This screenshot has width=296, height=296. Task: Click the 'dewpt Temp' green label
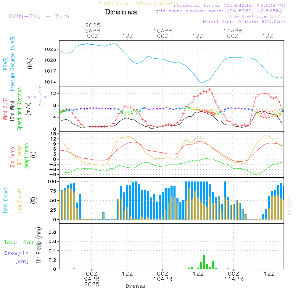pyautogui.click(x=26, y=156)
